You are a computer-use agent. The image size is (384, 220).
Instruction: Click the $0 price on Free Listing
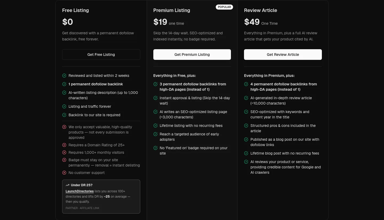pos(67,22)
